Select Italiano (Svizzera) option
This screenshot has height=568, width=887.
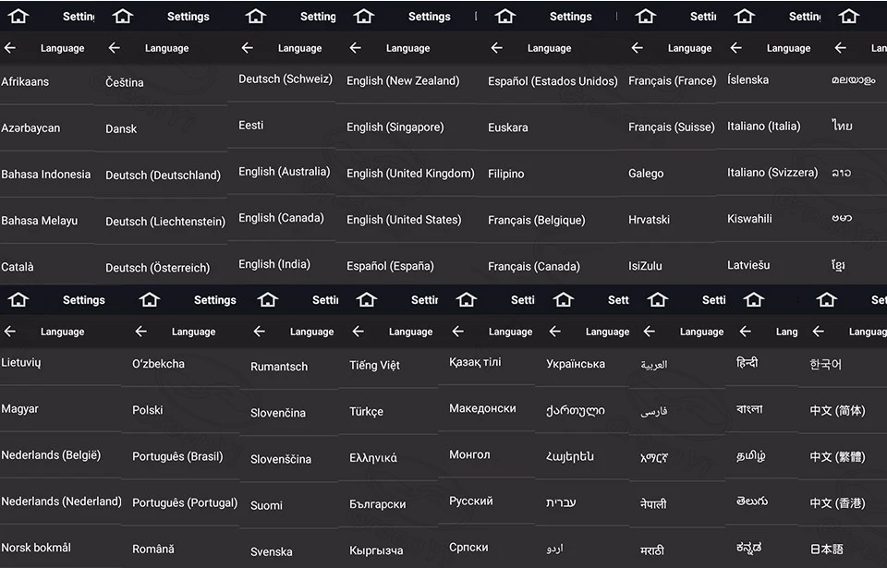point(772,173)
